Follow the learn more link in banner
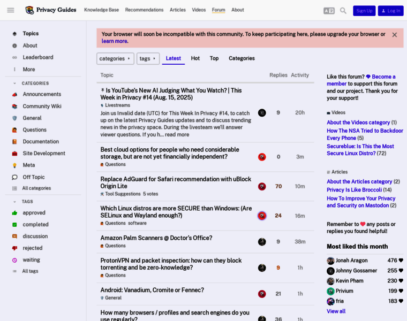 coord(115,41)
